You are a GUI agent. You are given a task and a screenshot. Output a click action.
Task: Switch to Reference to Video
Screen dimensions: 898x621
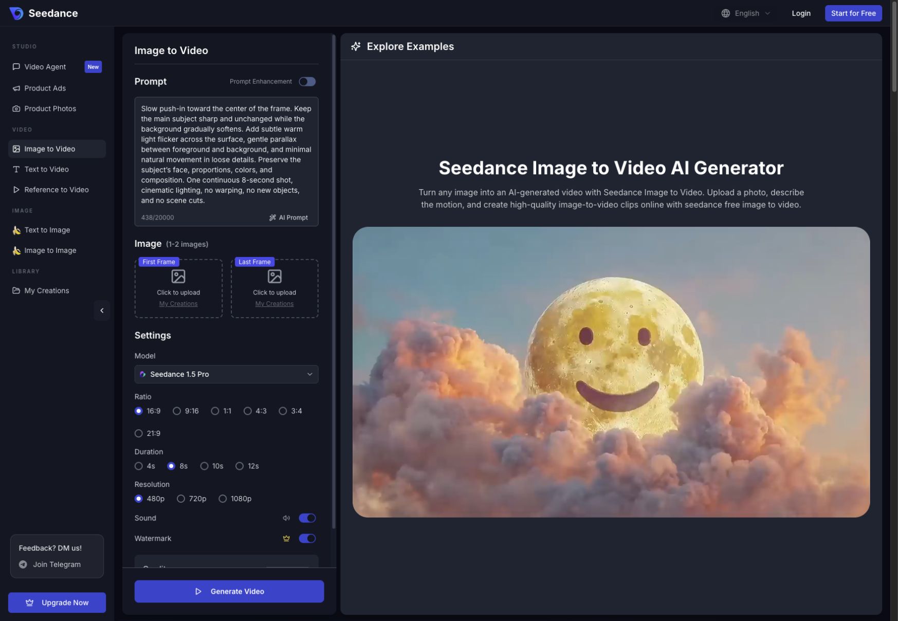point(57,190)
